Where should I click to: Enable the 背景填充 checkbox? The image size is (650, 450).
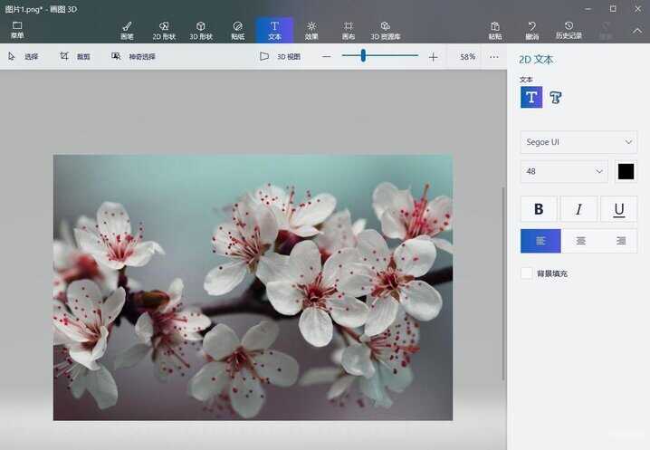527,273
